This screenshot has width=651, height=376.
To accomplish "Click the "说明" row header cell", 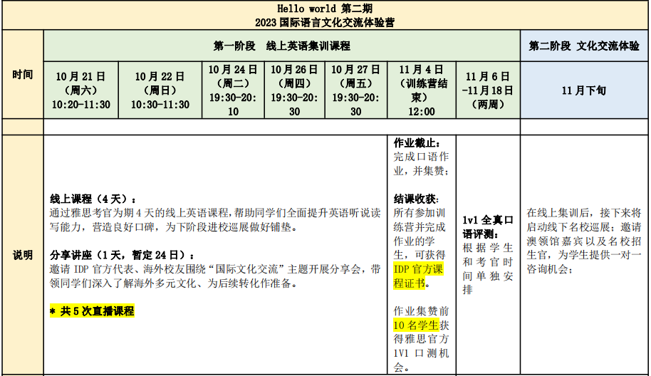I will (22, 255).
